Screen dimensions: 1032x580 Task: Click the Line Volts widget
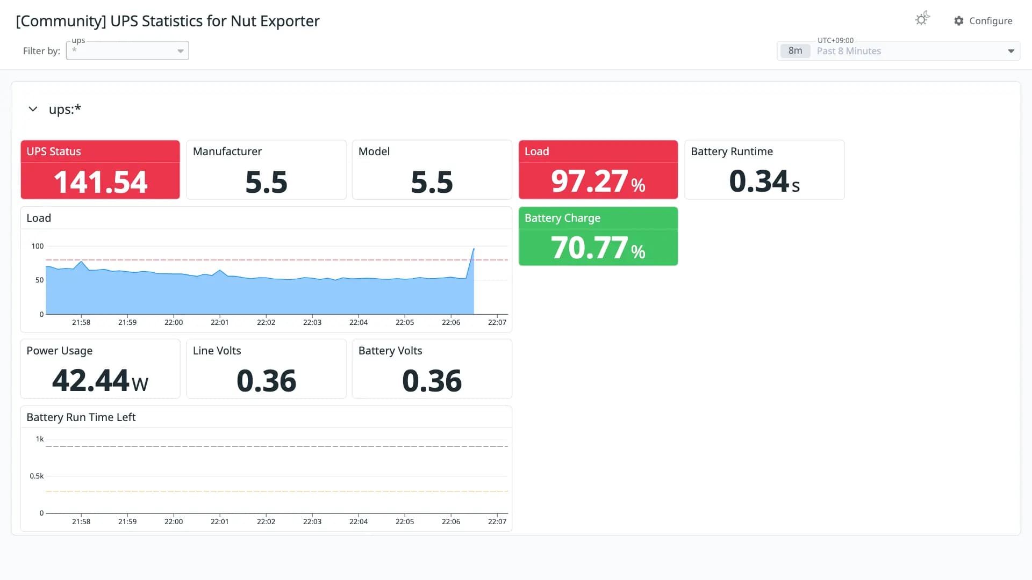tap(266, 369)
